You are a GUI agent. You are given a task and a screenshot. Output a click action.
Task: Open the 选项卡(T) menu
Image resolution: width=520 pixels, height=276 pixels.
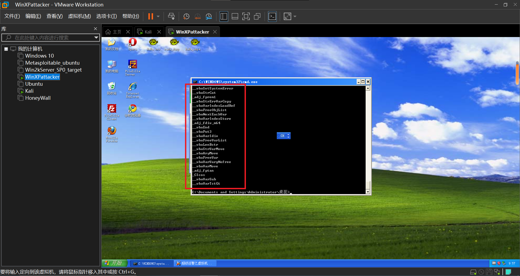[x=106, y=16]
